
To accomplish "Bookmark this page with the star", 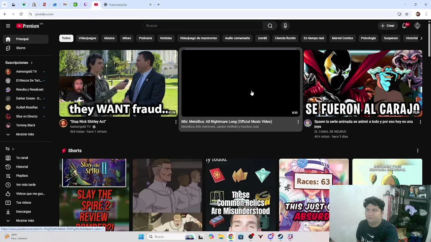I will [x=407, y=14].
